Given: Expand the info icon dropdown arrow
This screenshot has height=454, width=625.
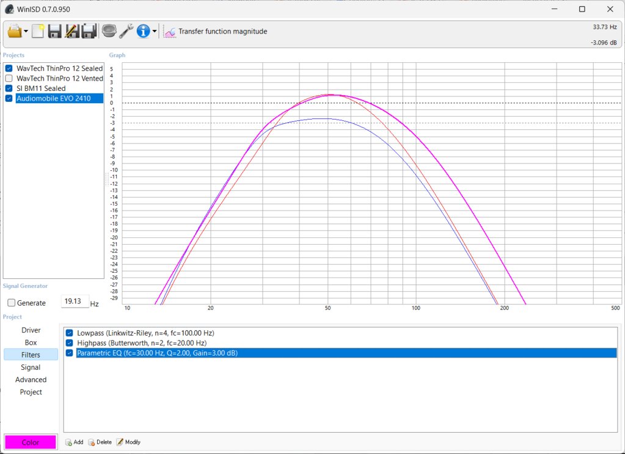Looking at the screenshot, I should coord(155,31).
